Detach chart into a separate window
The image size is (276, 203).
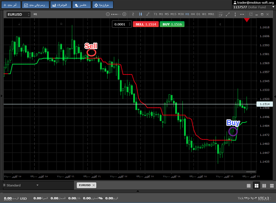click(251, 14)
